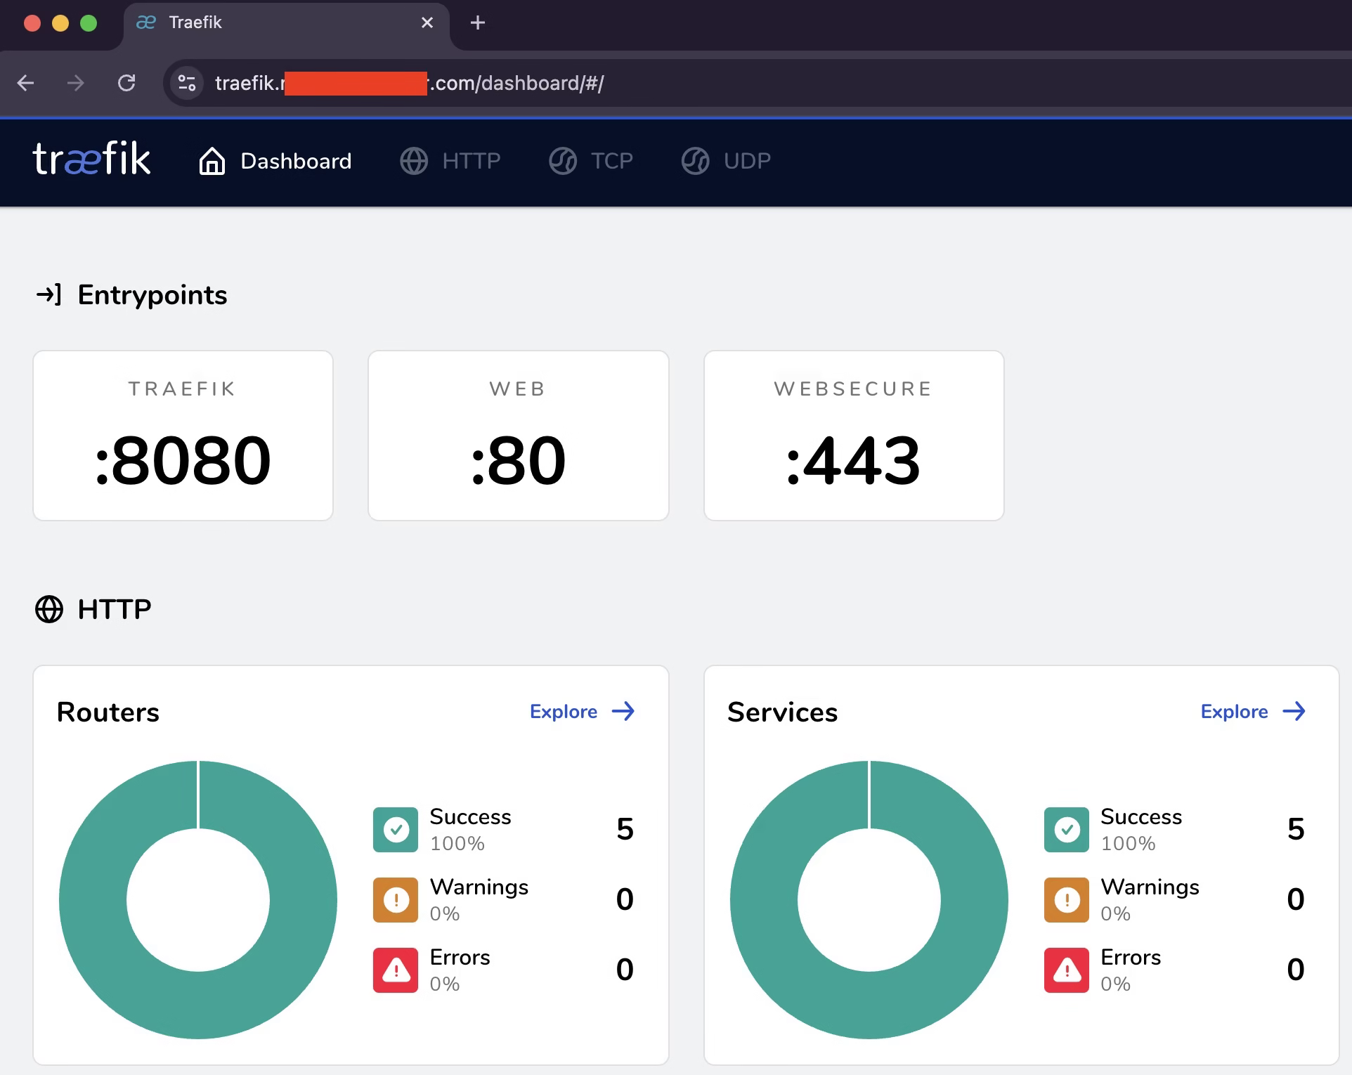Image resolution: width=1352 pixels, height=1075 pixels.
Task: Select the Traefik browser tab
Action: (x=286, y=25)
